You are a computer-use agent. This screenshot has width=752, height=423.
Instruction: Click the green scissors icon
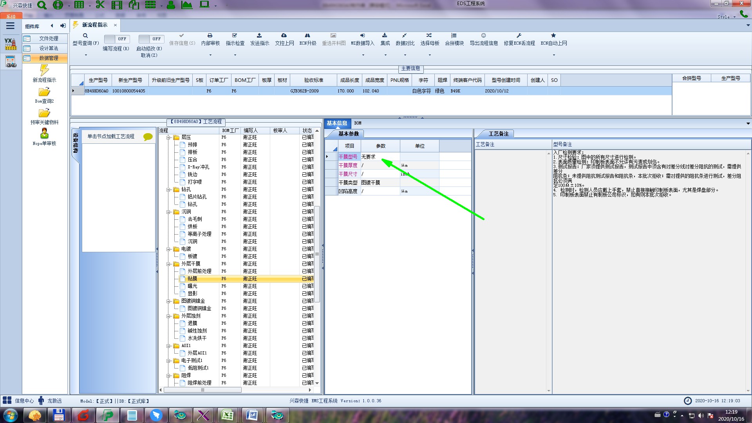[100, 5]
